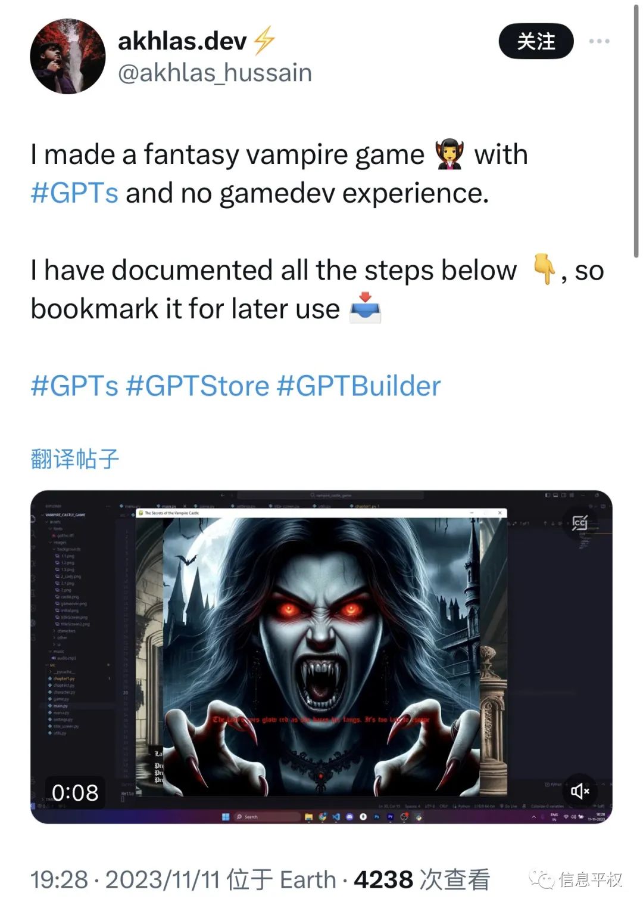Open the inline #GPTs hashtag before "and no gamedev"
643x908 pixels.
pos(74,193)
